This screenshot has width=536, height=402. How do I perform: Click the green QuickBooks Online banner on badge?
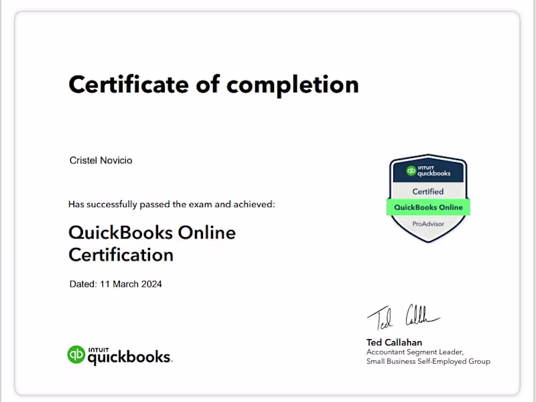428,207
